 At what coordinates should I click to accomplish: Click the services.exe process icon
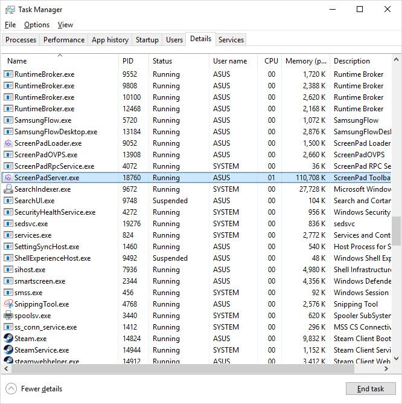tap(8, 235)
